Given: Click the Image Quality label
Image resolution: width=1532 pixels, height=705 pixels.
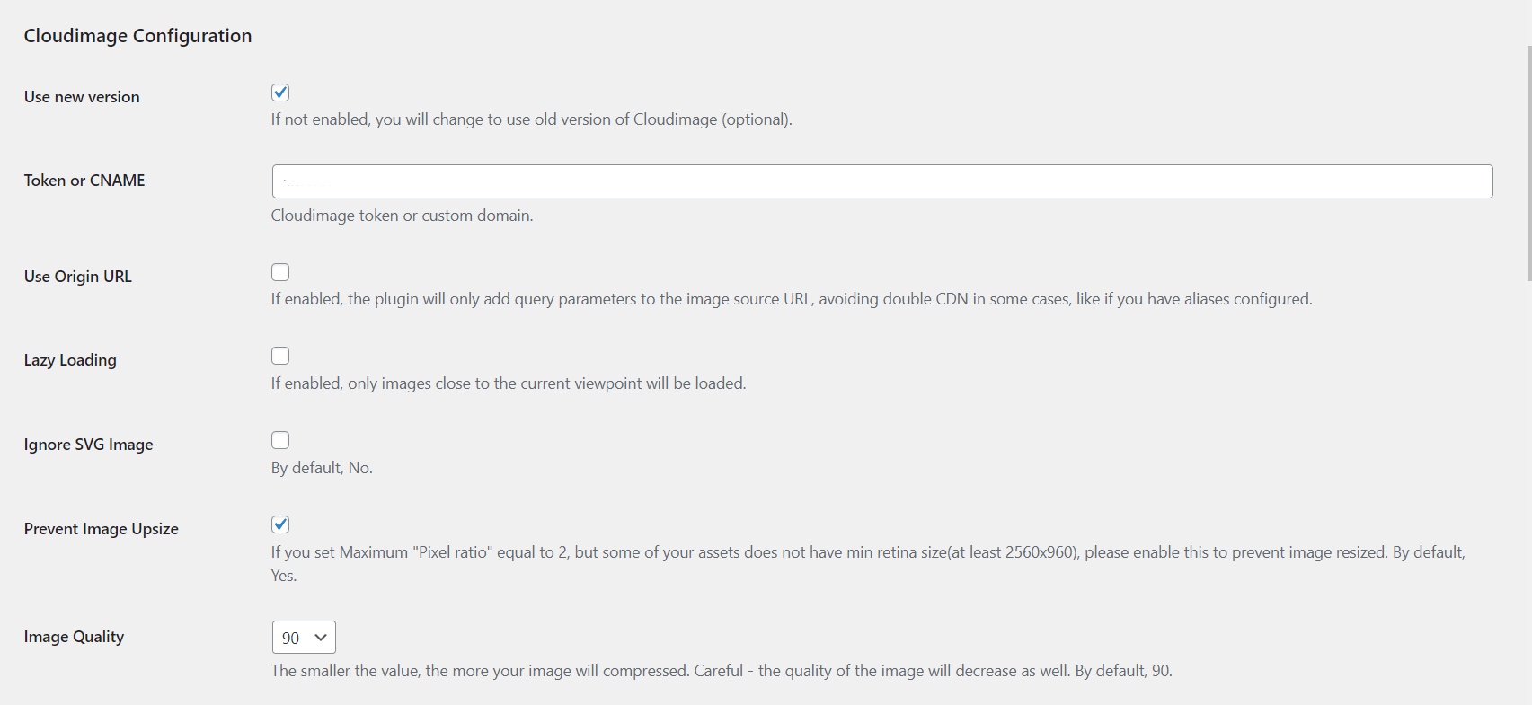Looking at the screenshot, I should [x=74, y=637].
